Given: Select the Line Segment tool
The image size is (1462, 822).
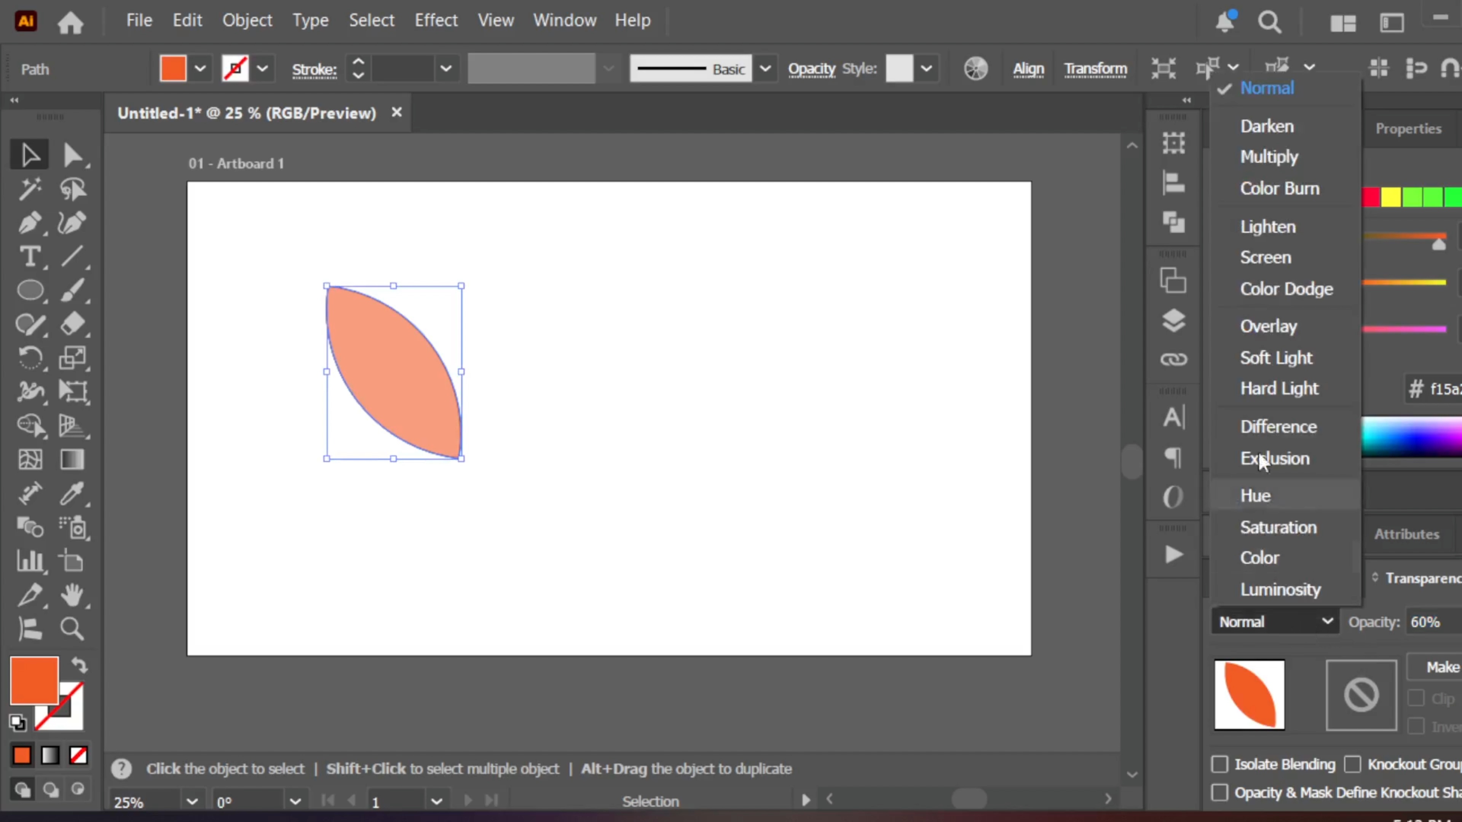Looking at the screenshot, I should 73,256.
